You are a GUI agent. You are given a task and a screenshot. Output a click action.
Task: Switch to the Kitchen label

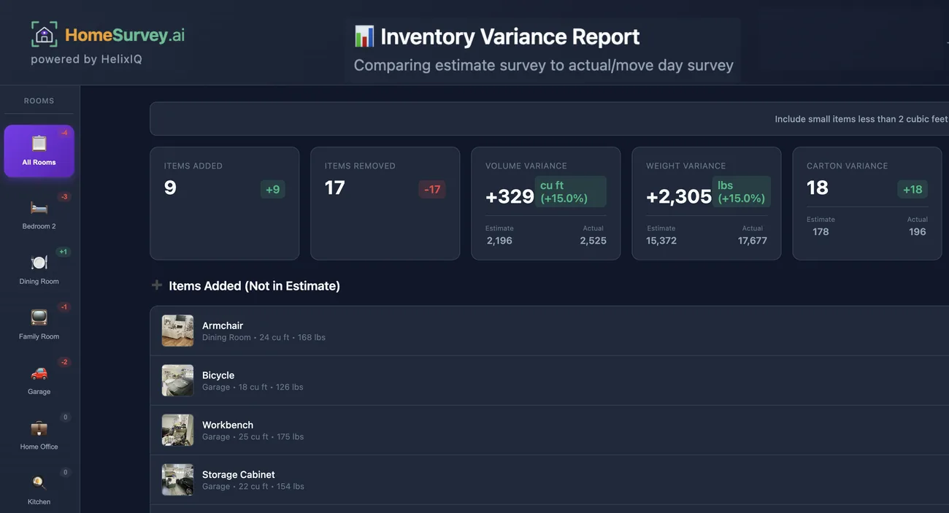click(39, 501)
